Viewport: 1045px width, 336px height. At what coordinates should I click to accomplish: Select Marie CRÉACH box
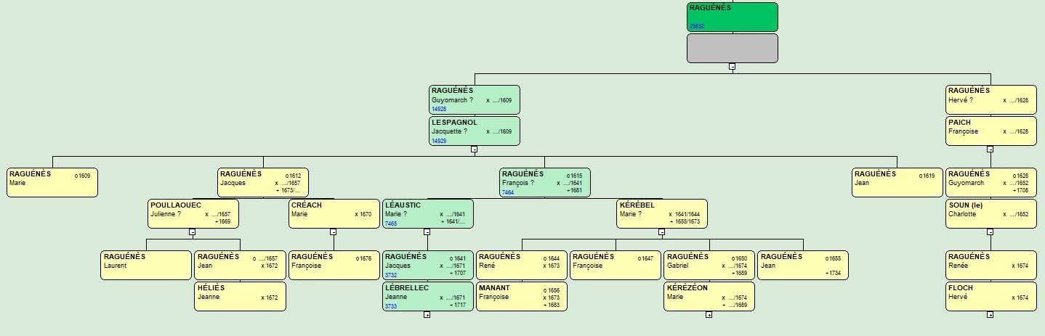click(334, 214)
